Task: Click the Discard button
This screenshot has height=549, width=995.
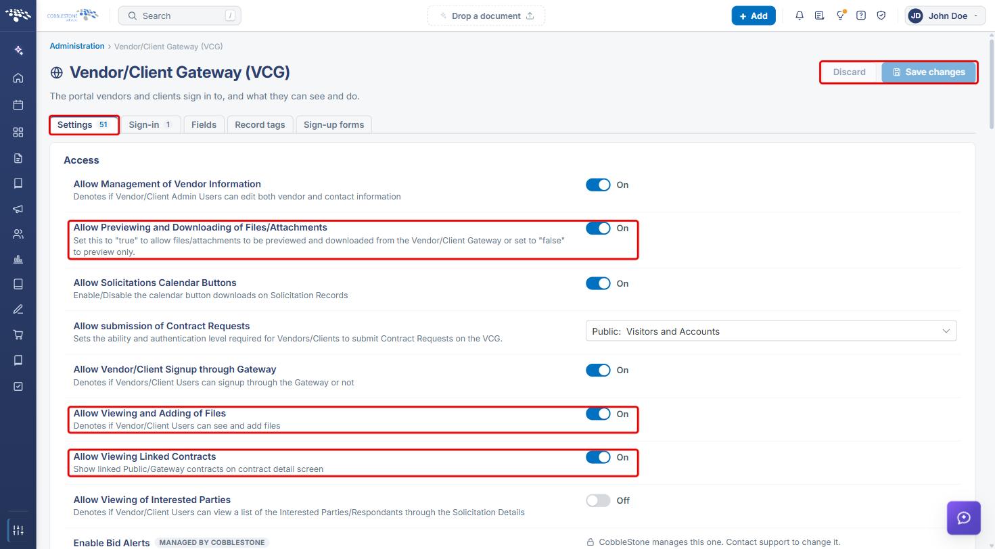Action: tap(849, 72)
